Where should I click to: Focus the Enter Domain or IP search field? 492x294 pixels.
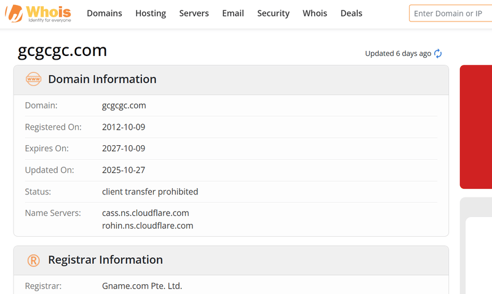[x=451, y=14]
